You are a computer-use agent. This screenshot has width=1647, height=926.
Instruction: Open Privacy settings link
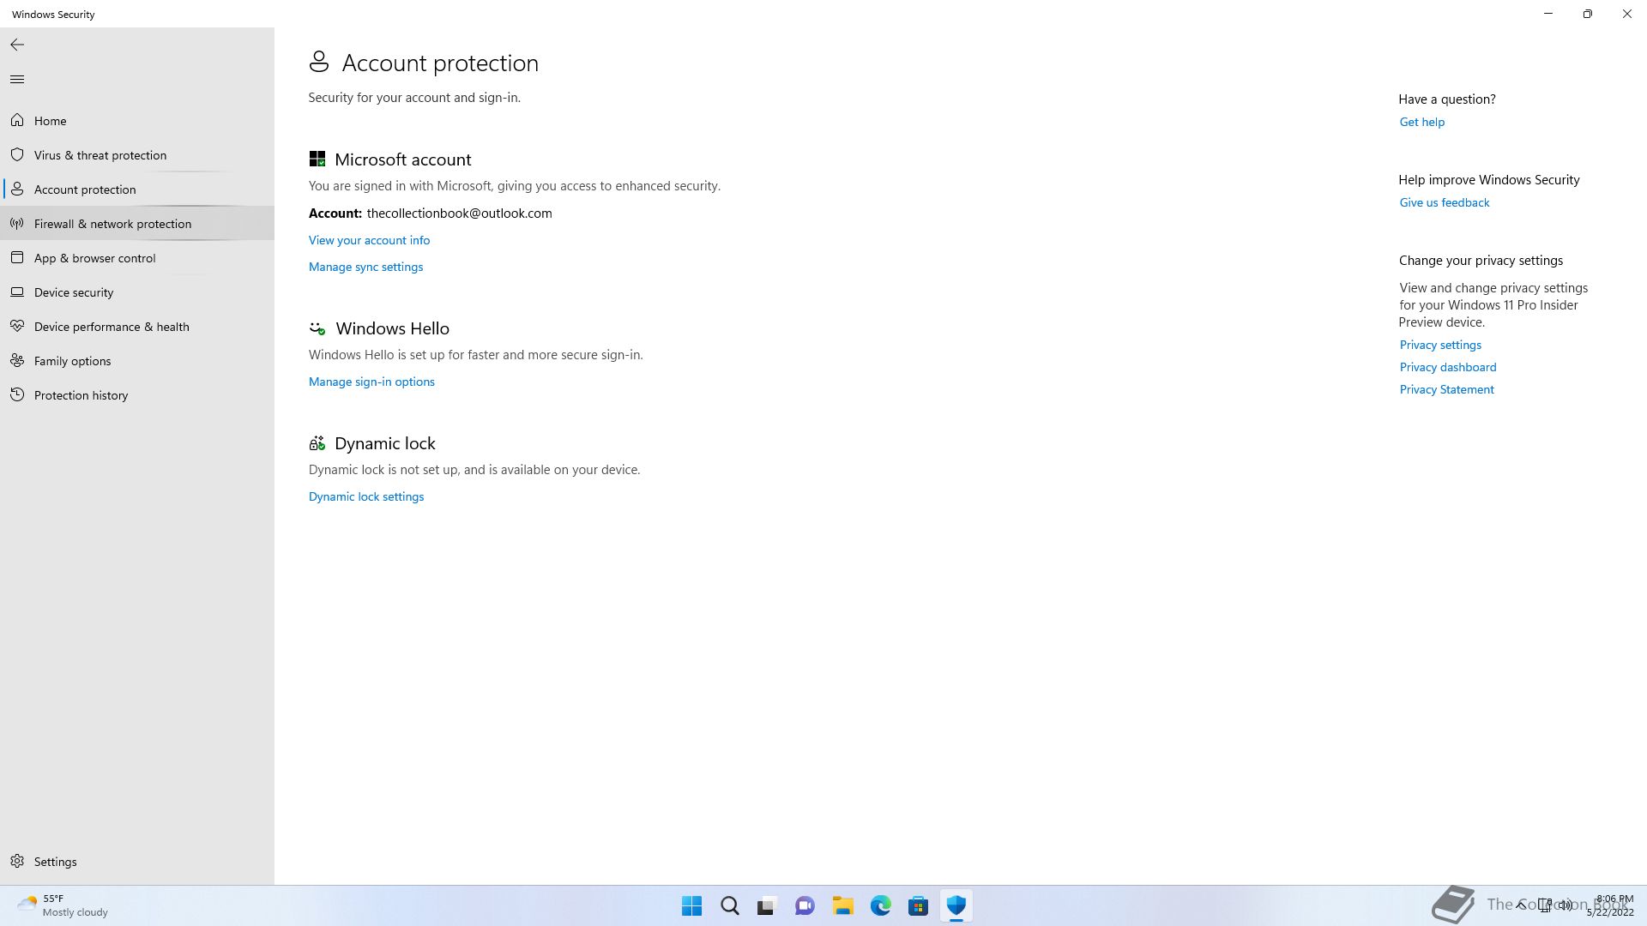coord(1440,345)
